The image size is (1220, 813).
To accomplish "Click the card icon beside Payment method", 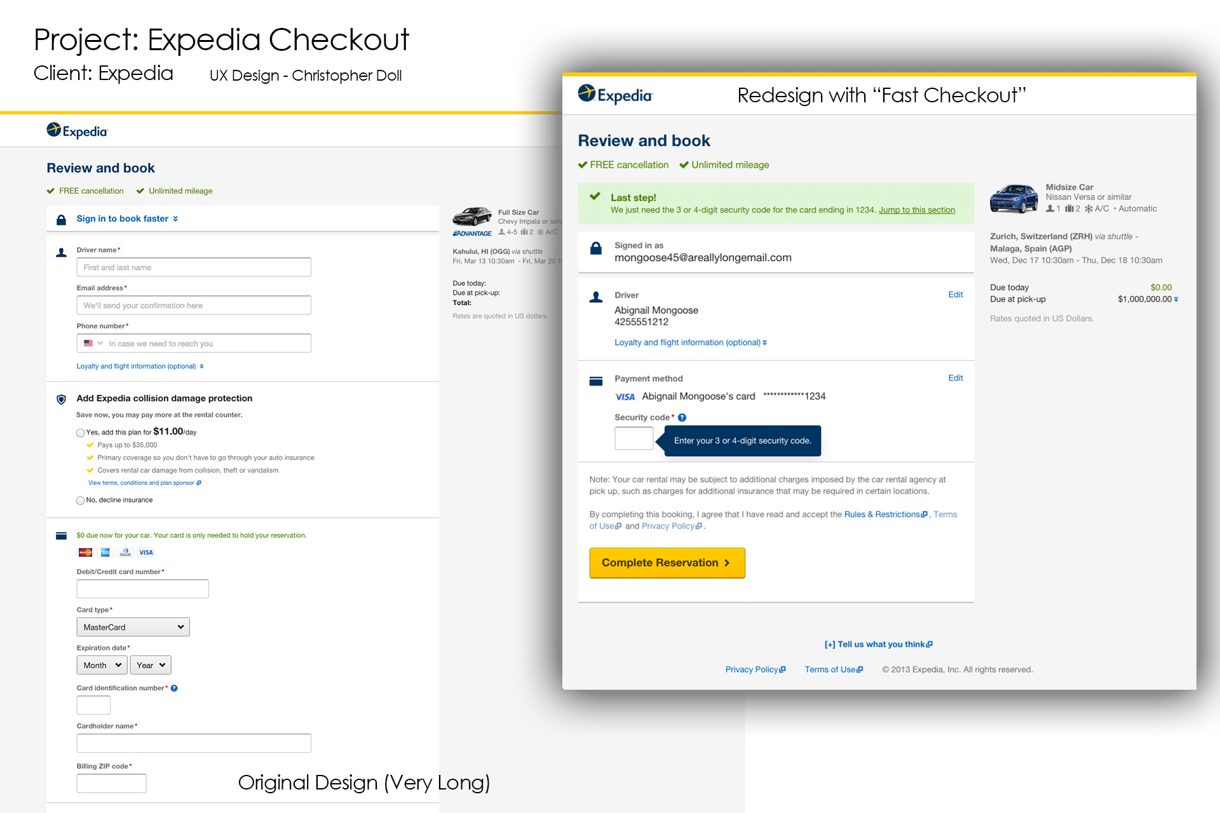I will [596, 381].
